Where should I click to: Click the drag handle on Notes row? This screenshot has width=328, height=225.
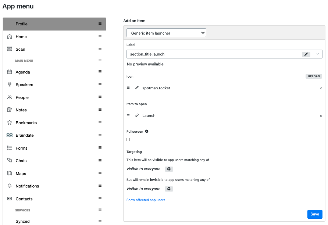[x=100, y=110]
